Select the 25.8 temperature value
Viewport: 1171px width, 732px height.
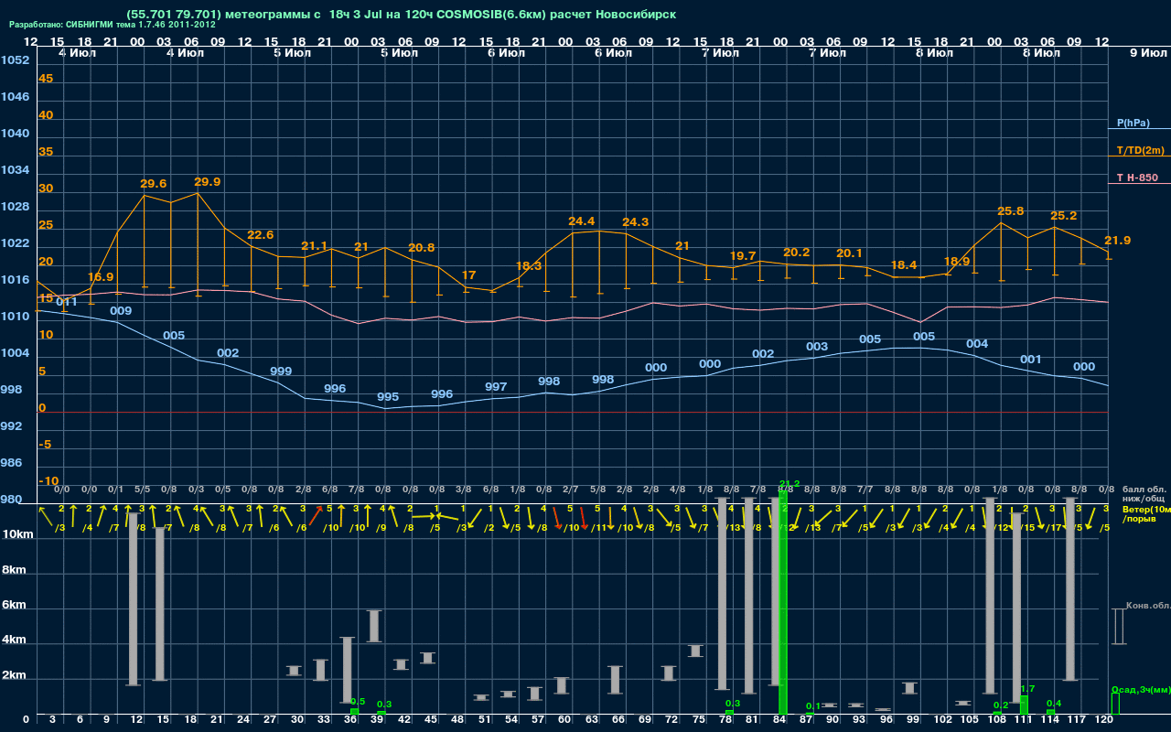[x=1011, y=211]
